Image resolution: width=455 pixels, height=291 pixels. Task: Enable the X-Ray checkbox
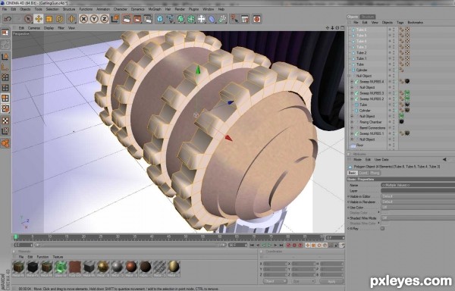tap(382, 228)
